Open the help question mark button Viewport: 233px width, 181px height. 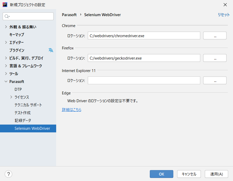(9, 174)
